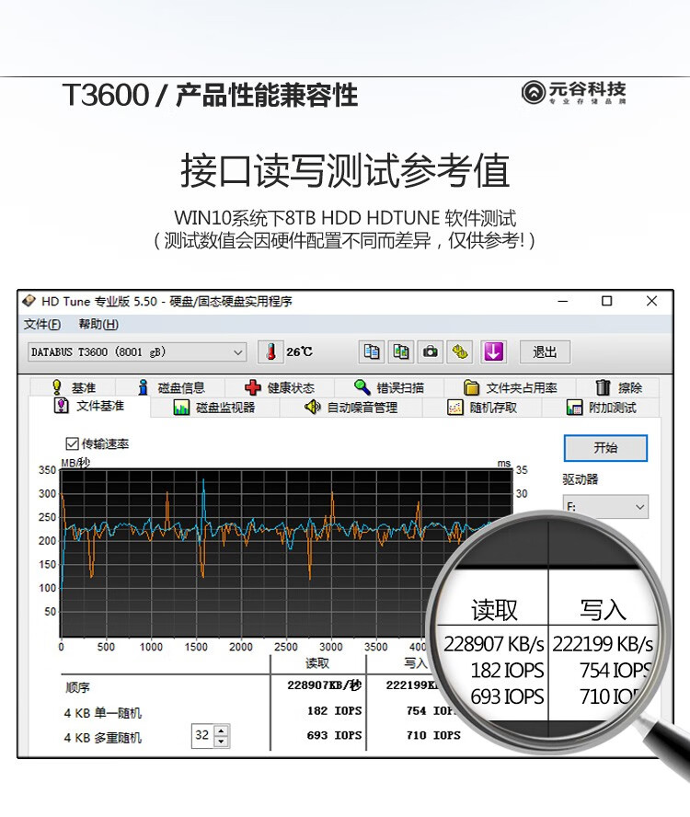690x817 pixels.
Task: Click the camera save screenshot icon
Action: click(x=431, y=352)
